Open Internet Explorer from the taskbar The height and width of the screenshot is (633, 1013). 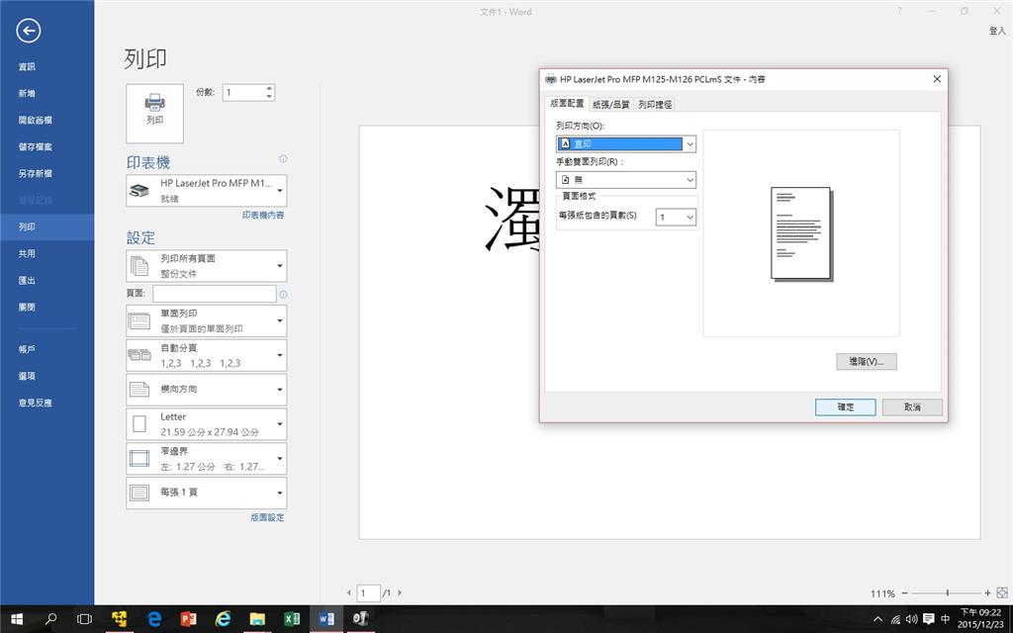223,619
